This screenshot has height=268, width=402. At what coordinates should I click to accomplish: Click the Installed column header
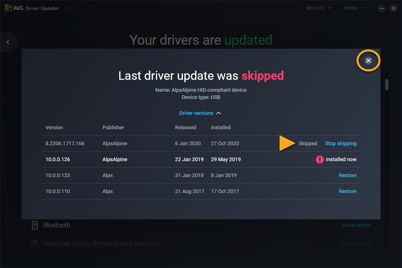coord(221,128)
